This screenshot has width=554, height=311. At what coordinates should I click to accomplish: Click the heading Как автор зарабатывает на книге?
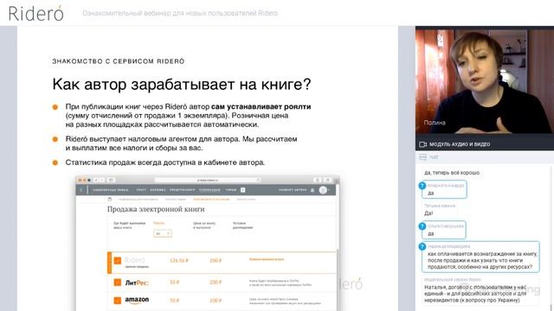(x=182, y=85)
